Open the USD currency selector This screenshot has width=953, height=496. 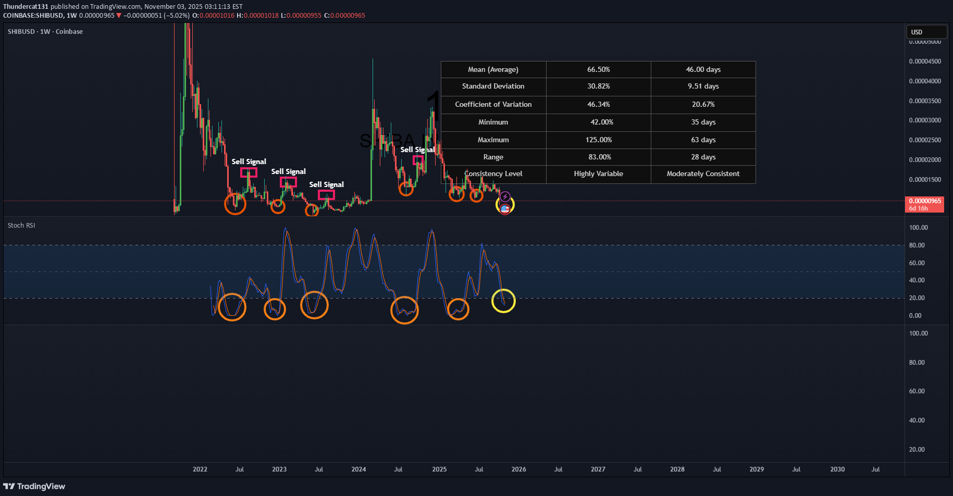926,32
